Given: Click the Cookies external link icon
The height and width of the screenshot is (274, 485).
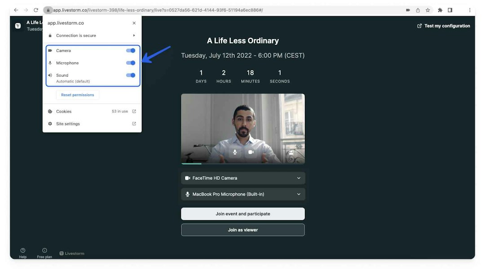Looking at the screenshot, I should pyautogui.click(x=134, y=111).
